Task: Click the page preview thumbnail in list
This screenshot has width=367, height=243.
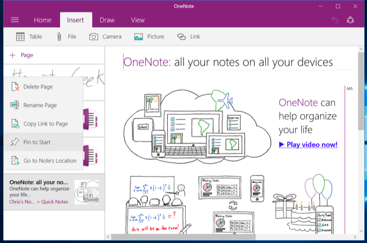Action: point(86,192)
